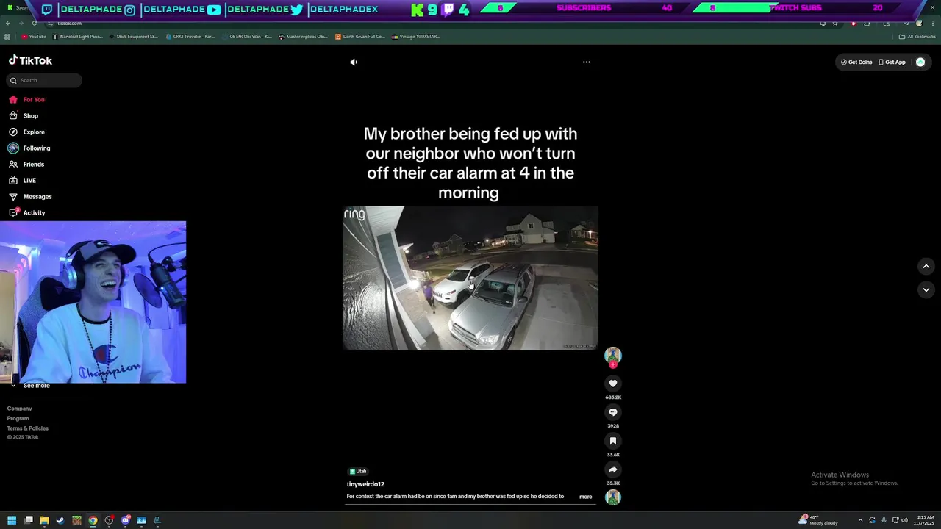
Task: Share the video with 35.3K shares
Action: (613, 469)
